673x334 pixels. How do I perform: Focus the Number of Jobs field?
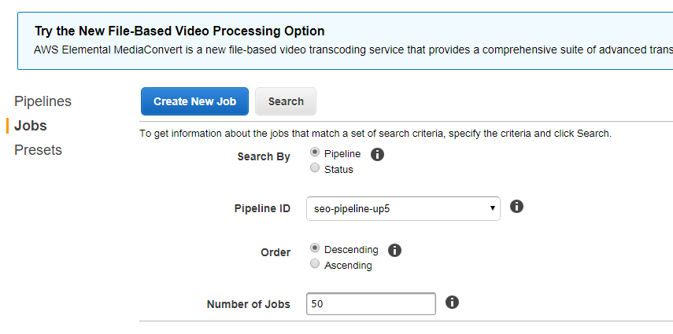click(x=371, y=304)
